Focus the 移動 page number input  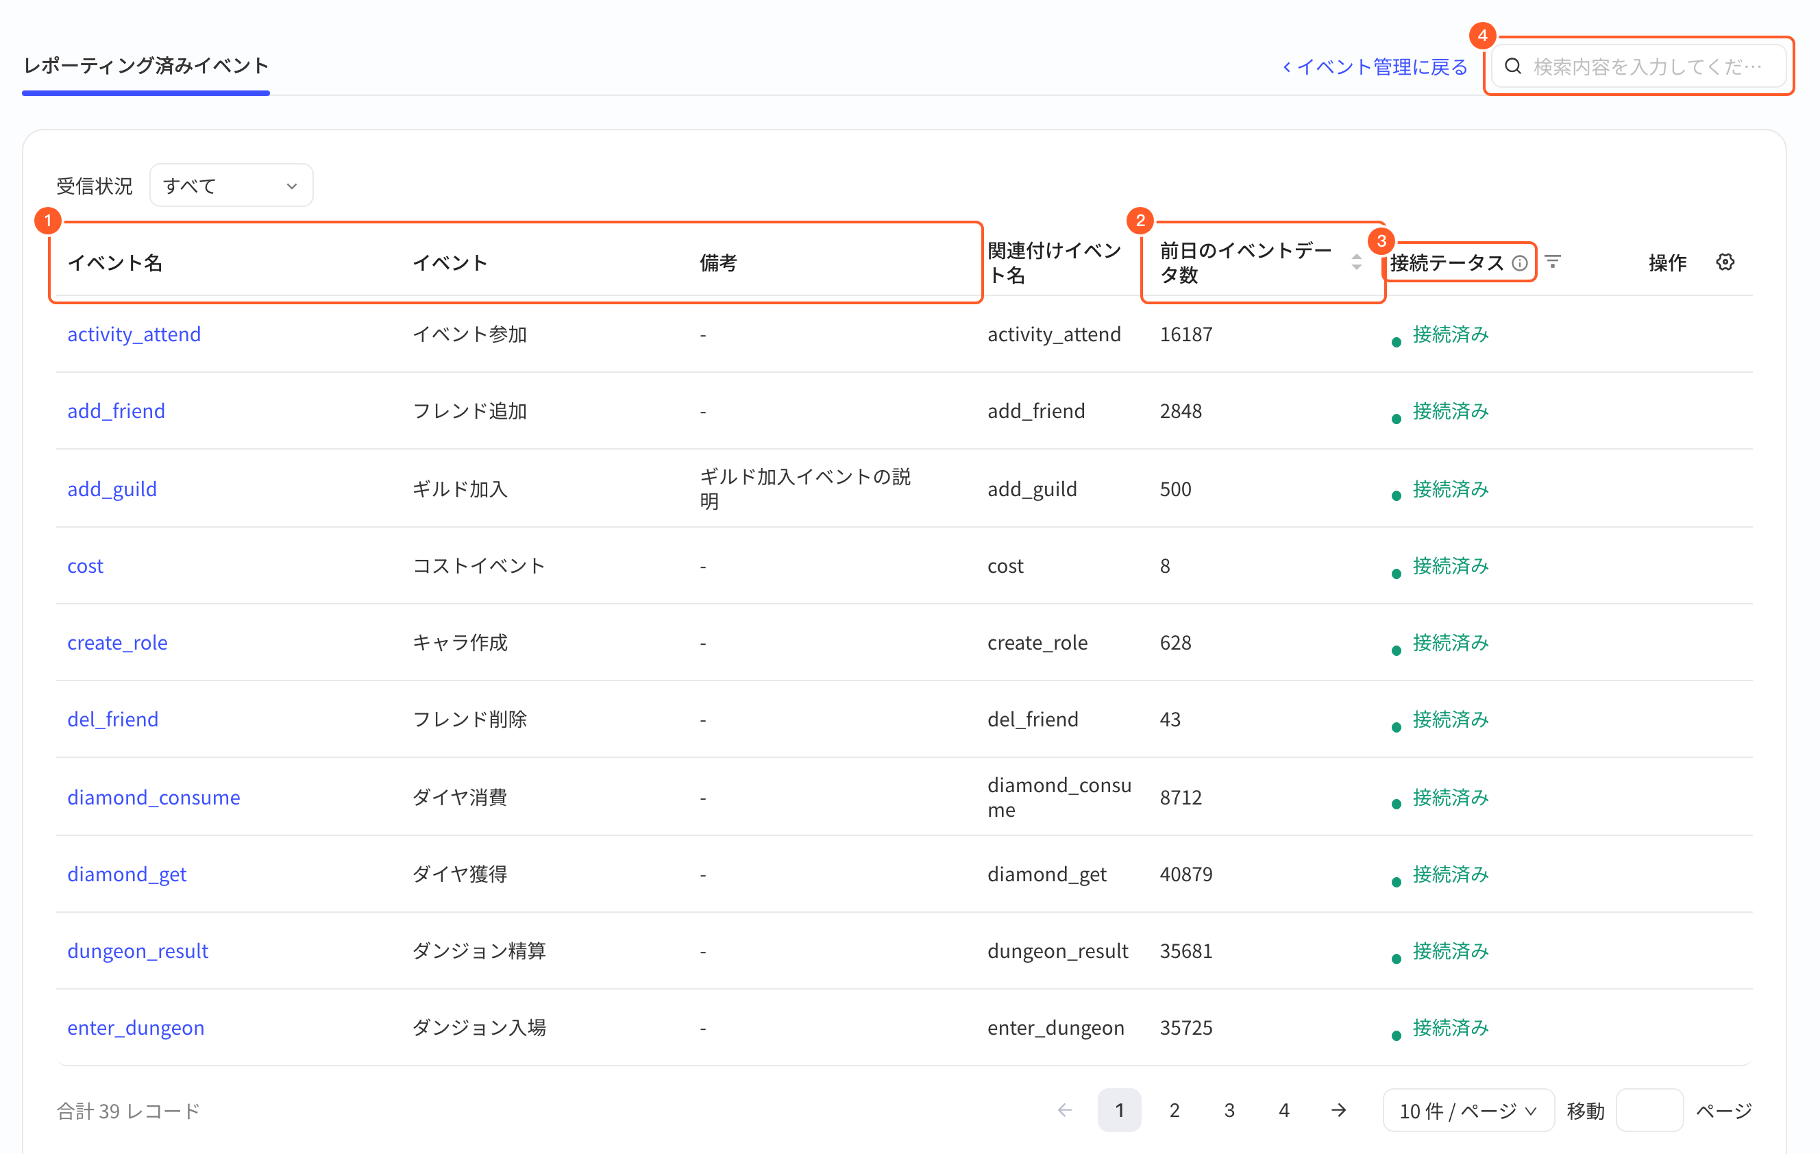pos(1649,1110)
